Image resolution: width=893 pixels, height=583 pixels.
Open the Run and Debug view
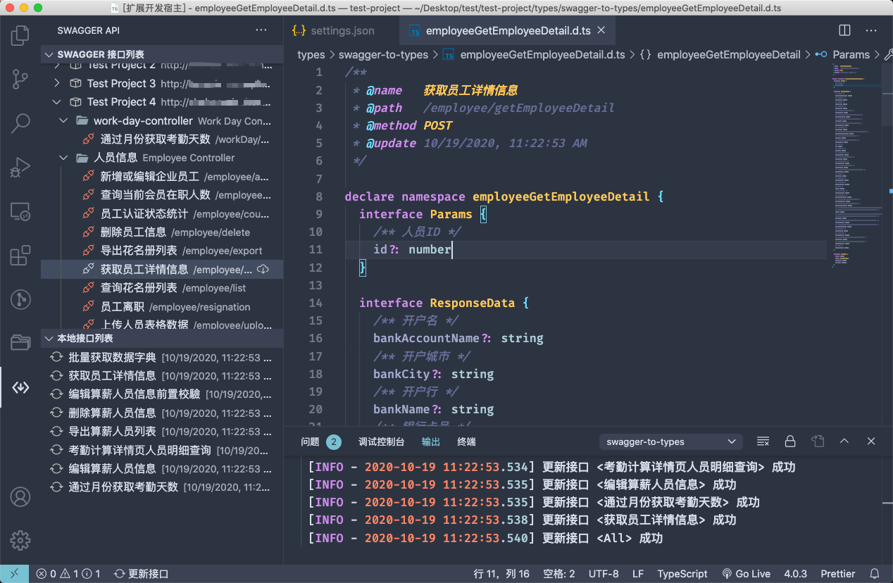(20, 168)
